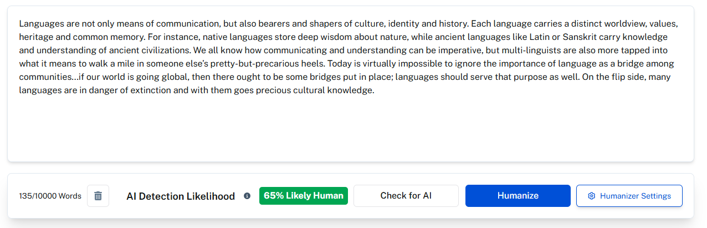Click the info icon beside AI Detection Likelihood
This screenshot has width=707, height=228.
247,196
